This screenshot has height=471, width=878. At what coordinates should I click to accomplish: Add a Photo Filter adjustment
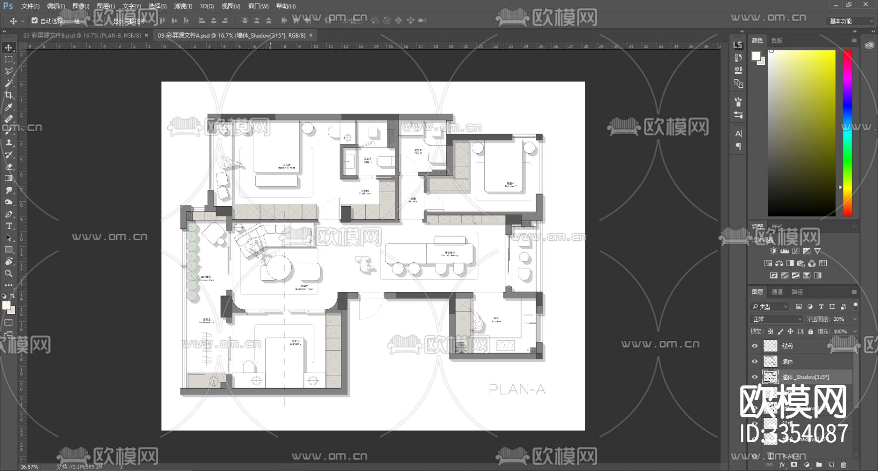(801, 263)
